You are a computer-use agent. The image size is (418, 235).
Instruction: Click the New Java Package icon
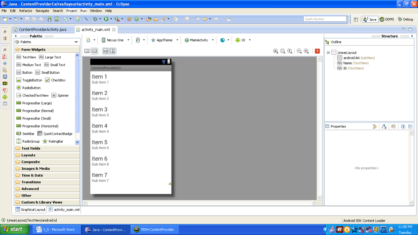click(x=129, y=19)
